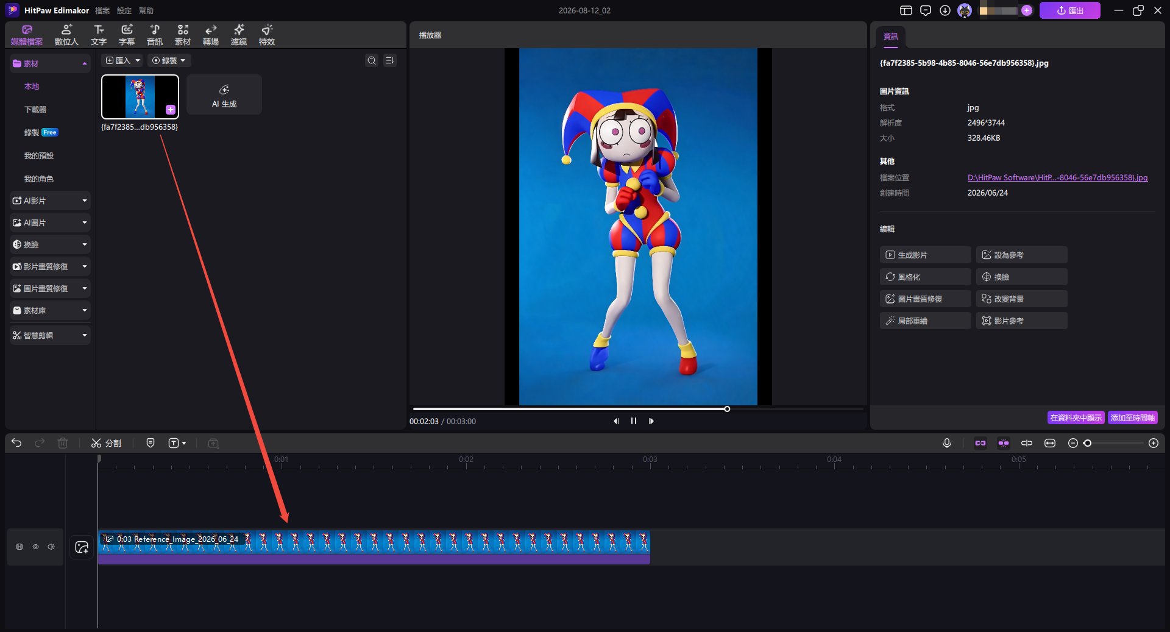Viewport: 1170px width, 632px height.
Task: Open the 數位人 digital human panel
Action: point(66,35)
